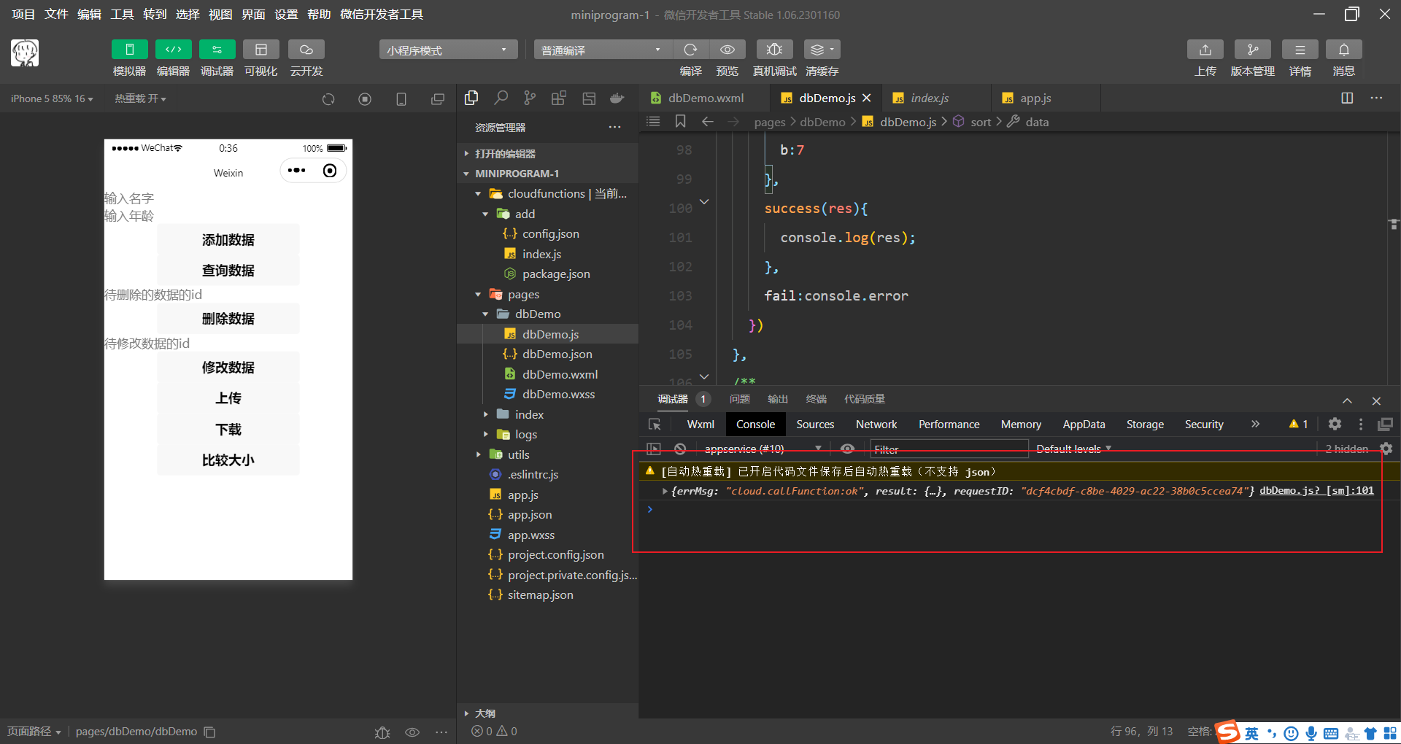1401x744 pixels.
Task: Open devtools settings gear icon
Action: (1335, 424)
